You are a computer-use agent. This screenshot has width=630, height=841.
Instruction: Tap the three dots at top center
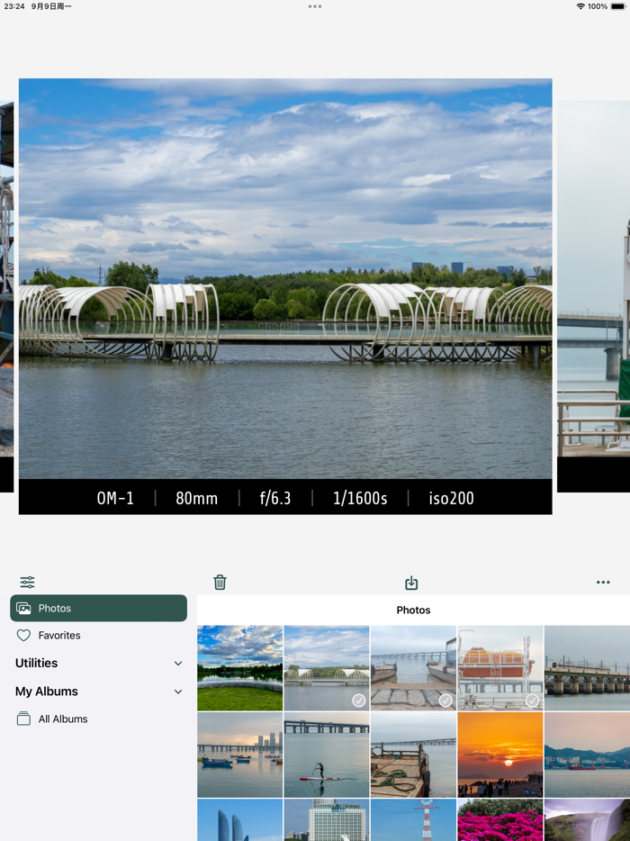[315, 6]
